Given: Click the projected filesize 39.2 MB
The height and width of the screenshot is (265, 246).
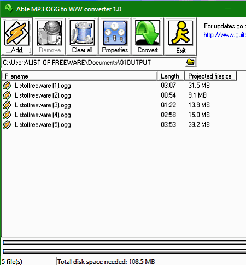Looking at the screenshot, I should [x=199, y=124].
